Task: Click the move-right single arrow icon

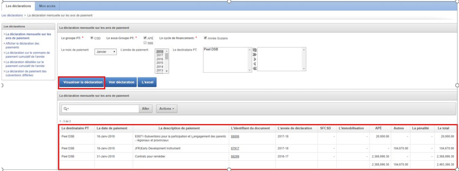Action: pyautogui.click(x=255, y=59)
